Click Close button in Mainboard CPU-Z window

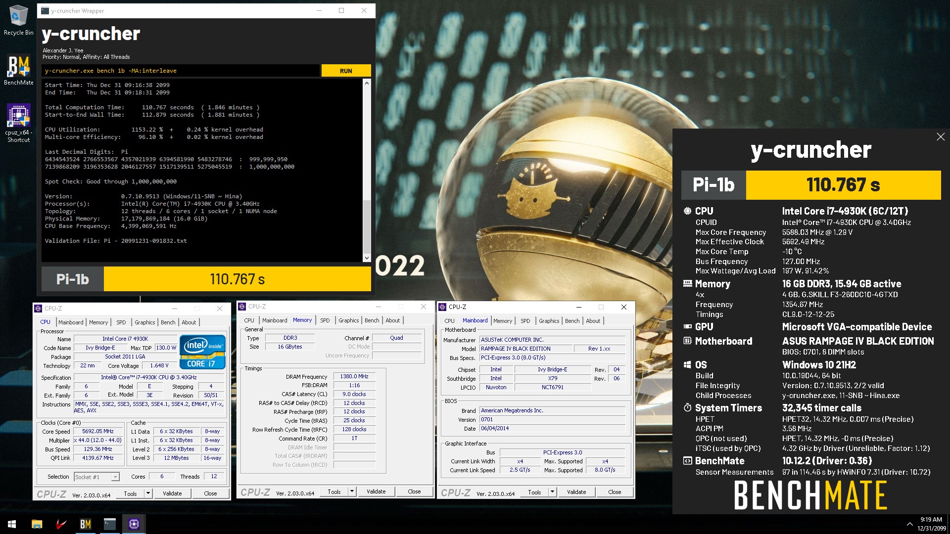[x=615, y=492]
